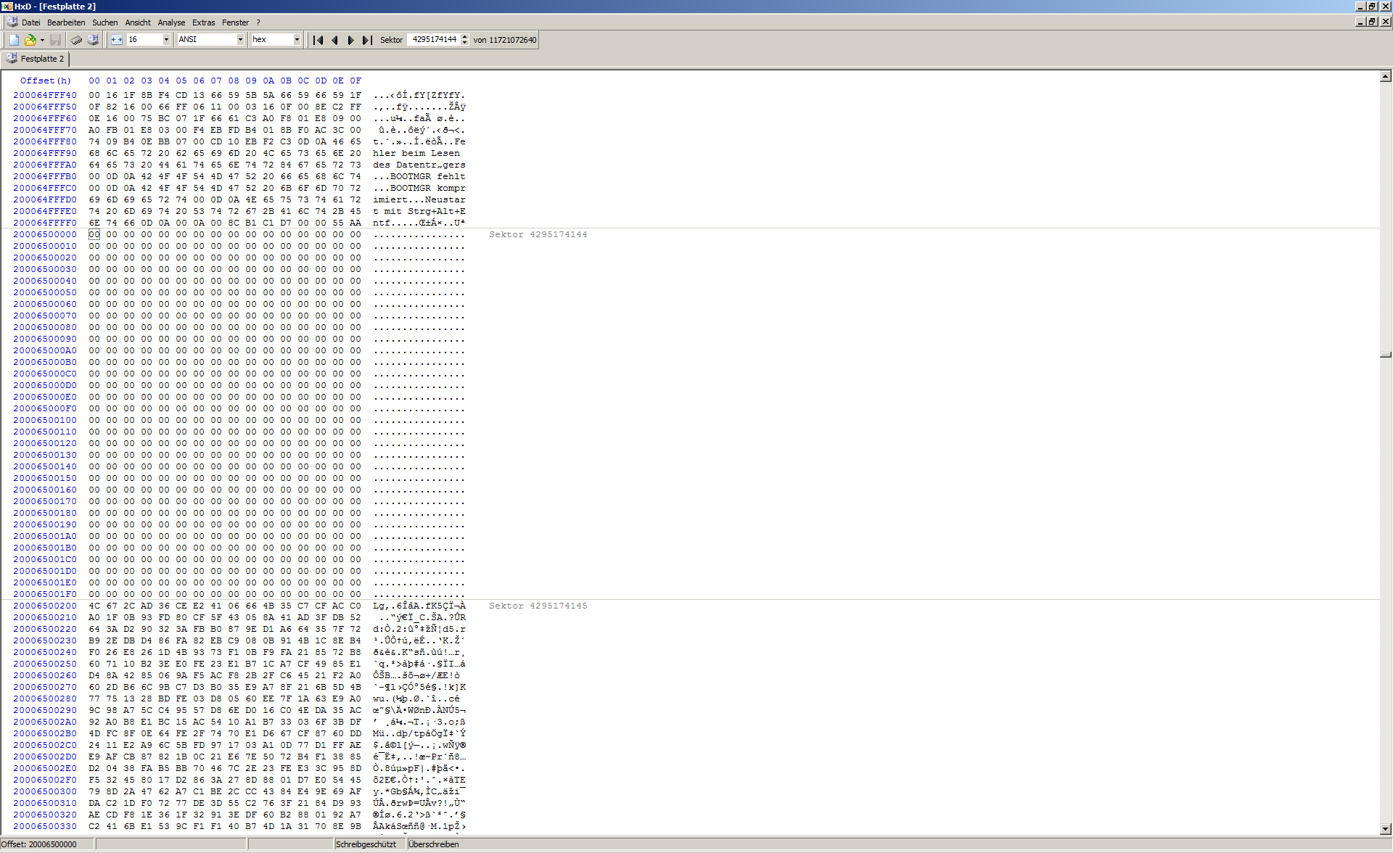Click the Save disk icon
1393x853 pixels.
pyautogui.click(x=55, y=40)
